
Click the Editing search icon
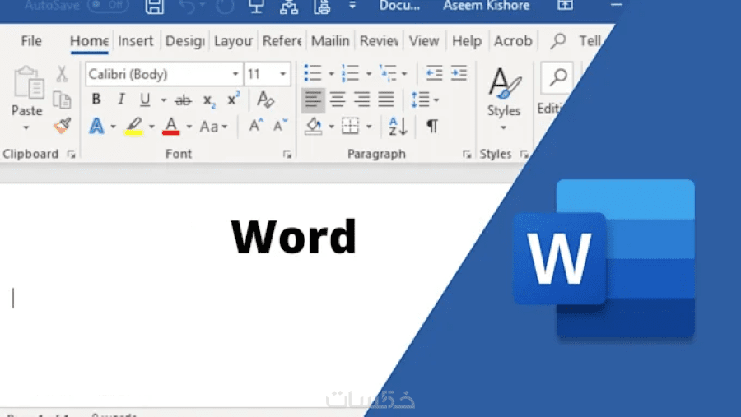tap(557, 77)
